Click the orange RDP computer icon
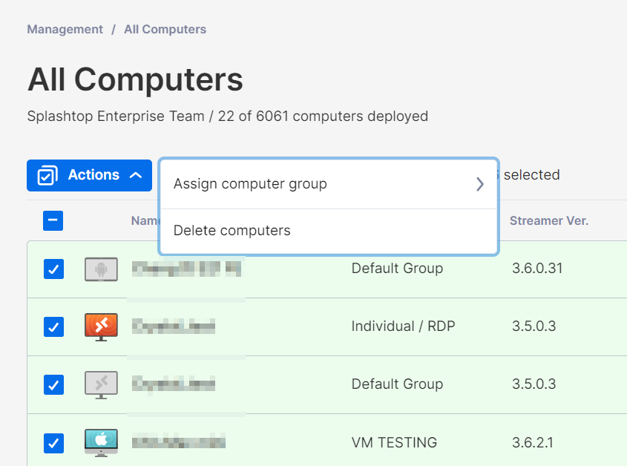 tap(101, 326)
